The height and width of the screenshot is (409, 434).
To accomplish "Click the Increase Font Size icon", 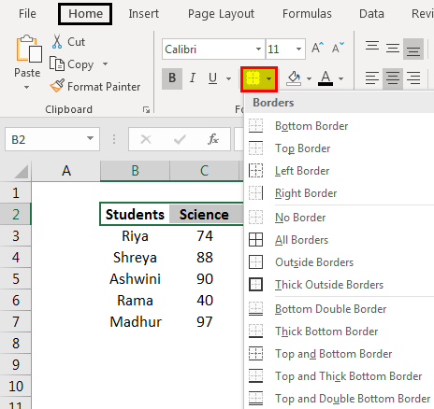I will pyautogui.click(x=317, y=48).
